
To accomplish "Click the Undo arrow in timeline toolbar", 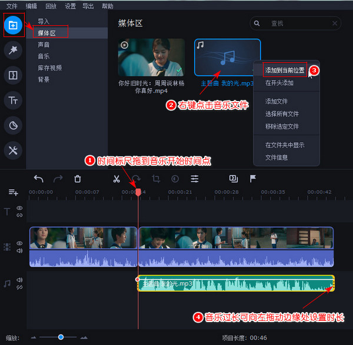I will pos(38,179).
